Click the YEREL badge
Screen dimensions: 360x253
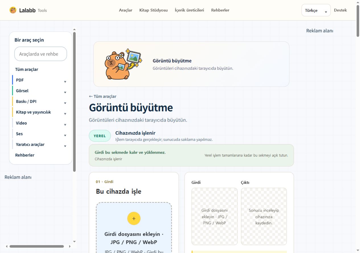(100, 136)
